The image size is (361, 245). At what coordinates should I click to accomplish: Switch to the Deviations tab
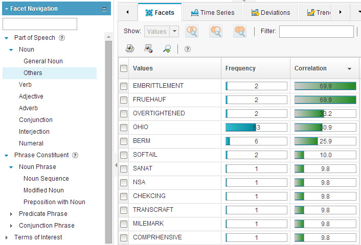click(270, 12)
